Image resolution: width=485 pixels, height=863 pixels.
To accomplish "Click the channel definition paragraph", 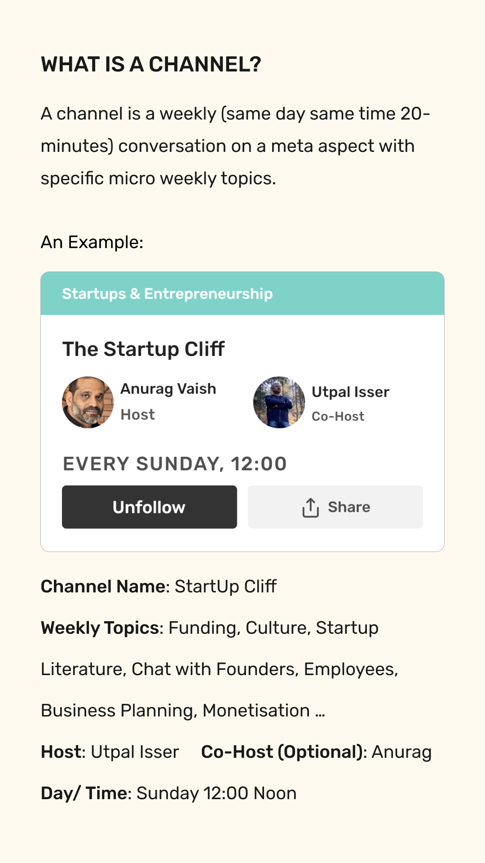I will click(x=235, y=146).
